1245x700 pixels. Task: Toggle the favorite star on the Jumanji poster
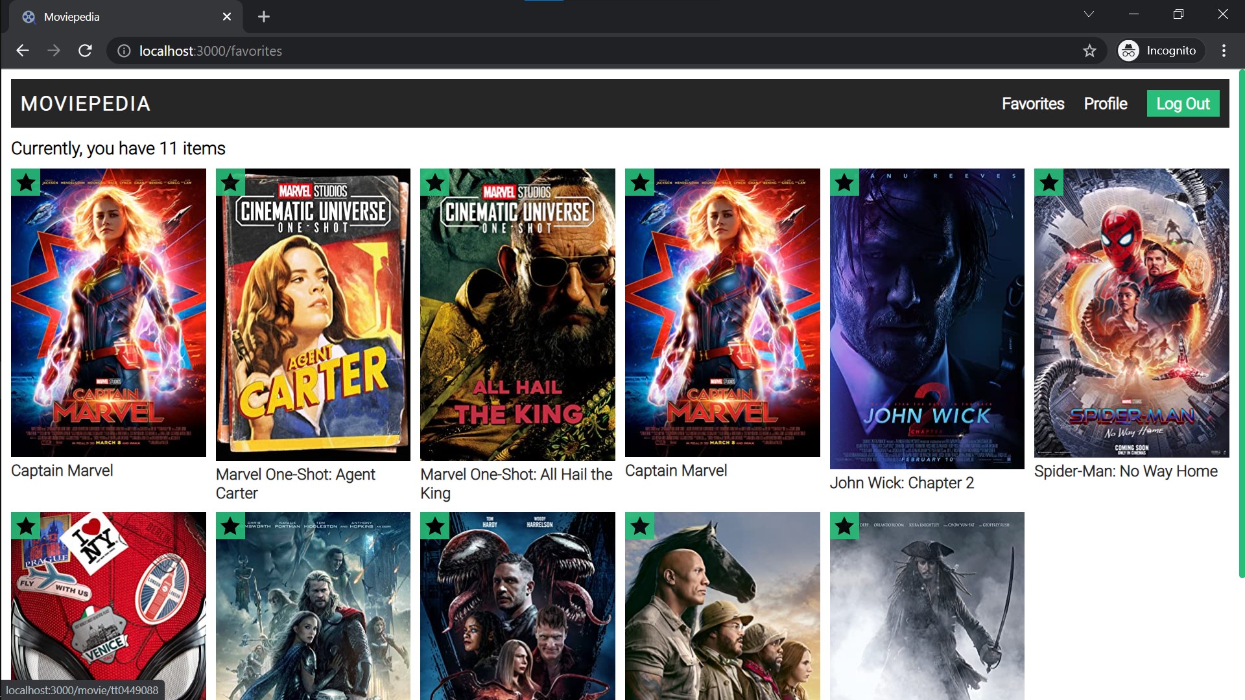[640, 527]
